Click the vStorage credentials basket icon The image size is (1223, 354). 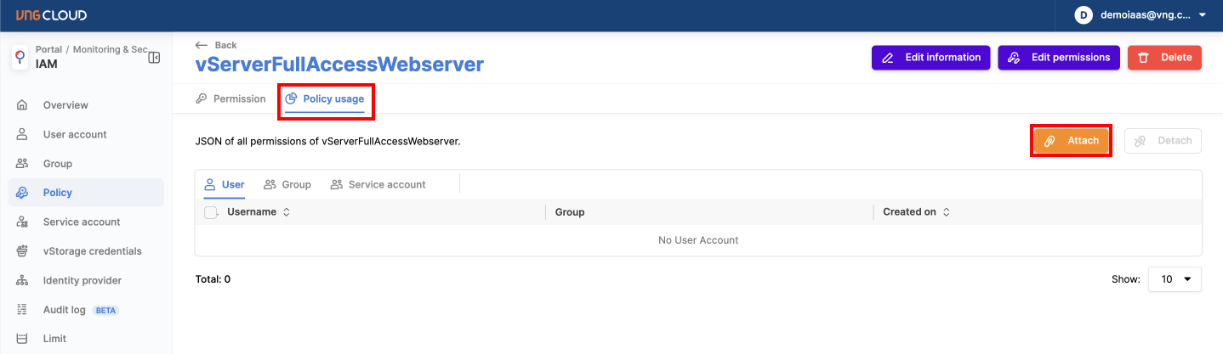tap(22, 251)
